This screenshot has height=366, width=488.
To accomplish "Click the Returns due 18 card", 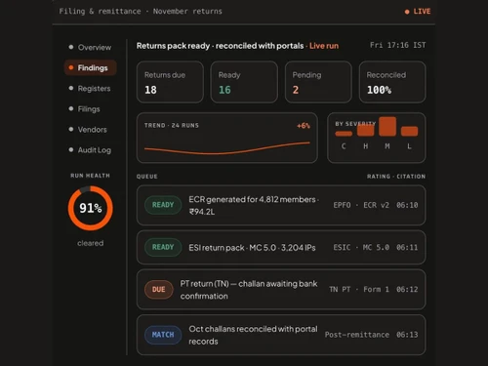I will click(x=170, y=82).
